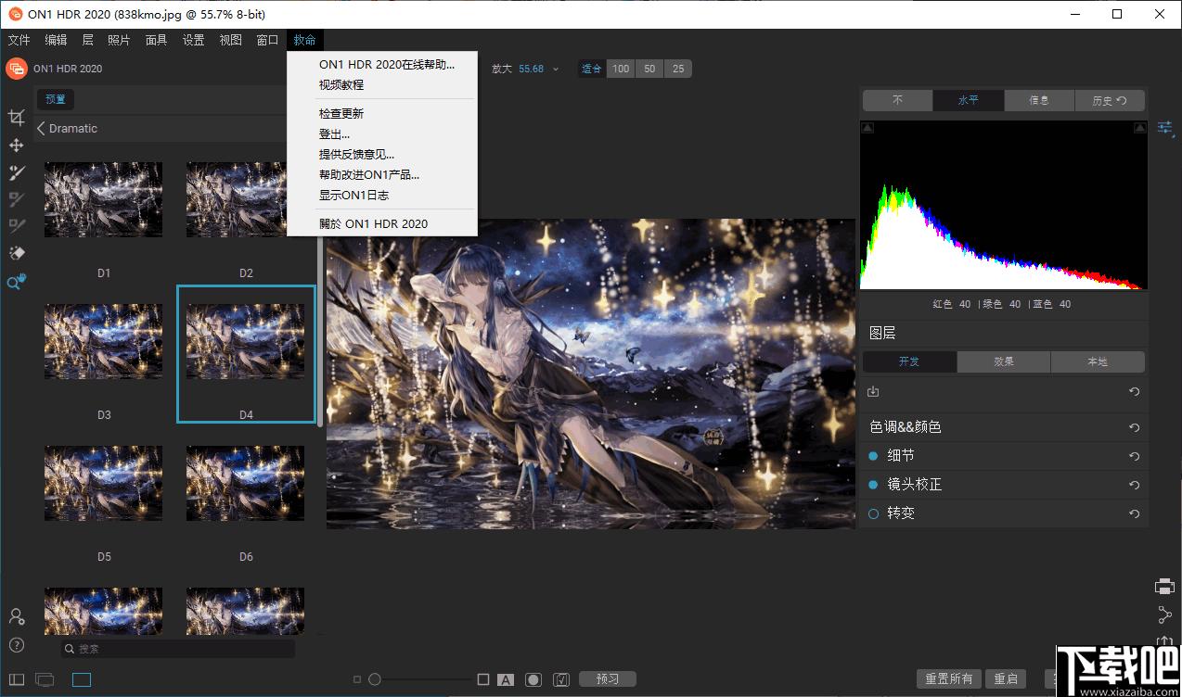Switch to the 效果 tab
This screenshot has height=697, width=1182.
[1004, 361]
